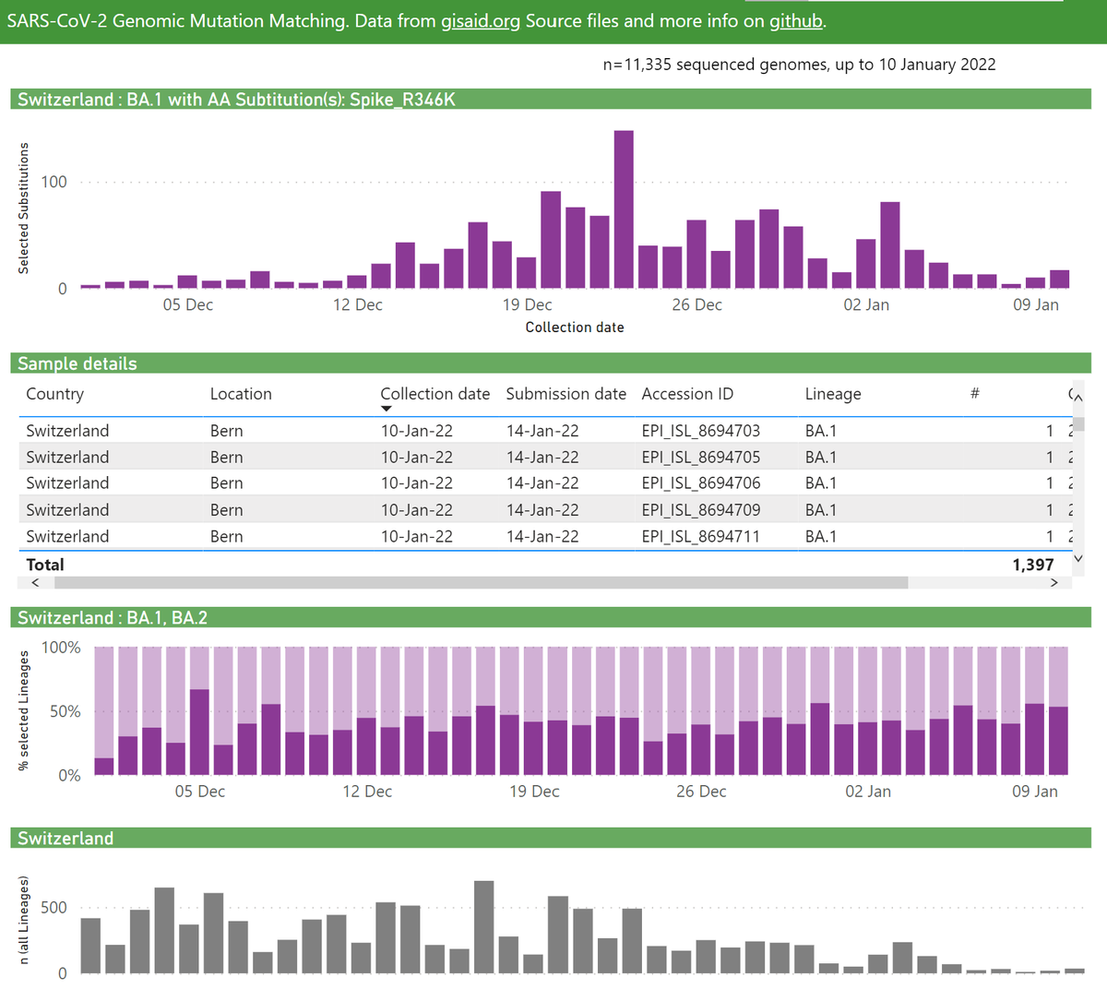Click the table's vertical scroll down arrow
Screen dimensions: 1107x1001
(x=1078, y=557)
